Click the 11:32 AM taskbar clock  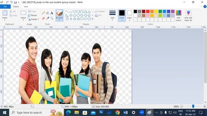click(x=190, y=111)
